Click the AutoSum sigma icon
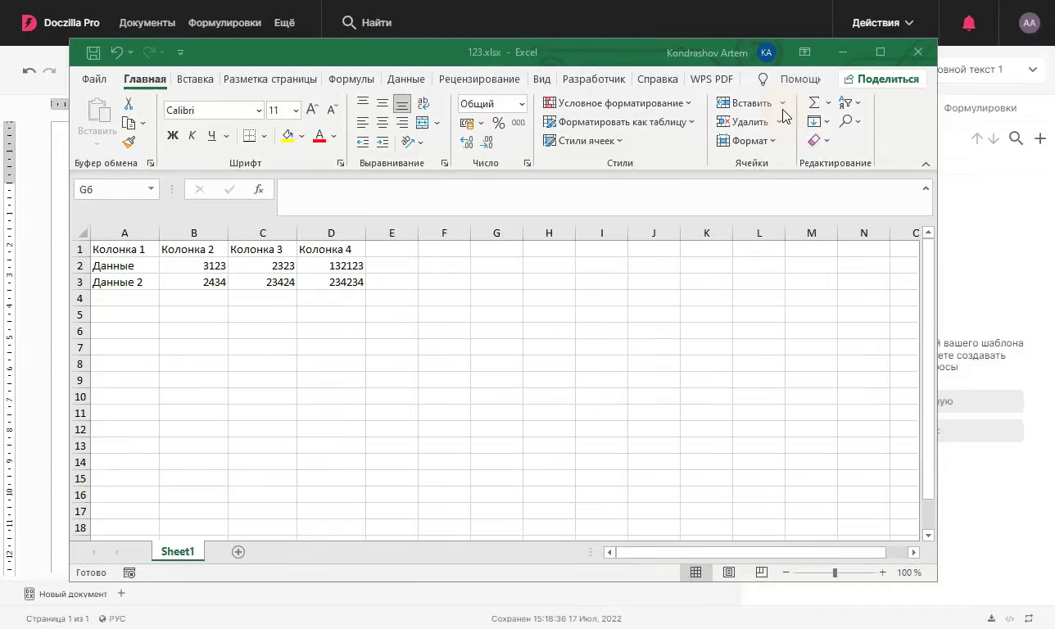This screenshot has width=1055, height=629. point(814,103)
